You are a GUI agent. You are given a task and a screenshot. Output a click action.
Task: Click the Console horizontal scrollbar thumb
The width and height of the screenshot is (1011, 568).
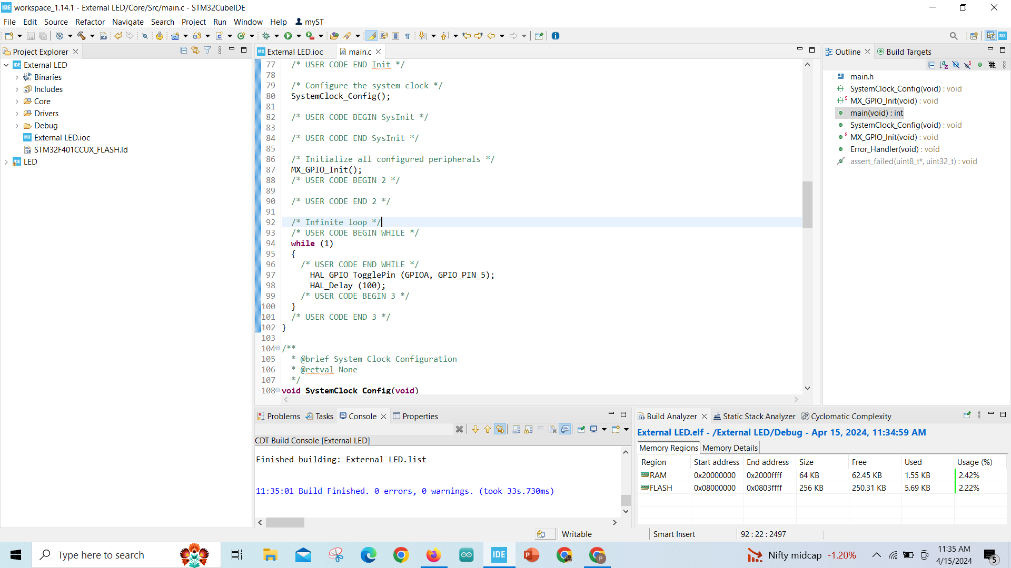click(x=285, y=522)
